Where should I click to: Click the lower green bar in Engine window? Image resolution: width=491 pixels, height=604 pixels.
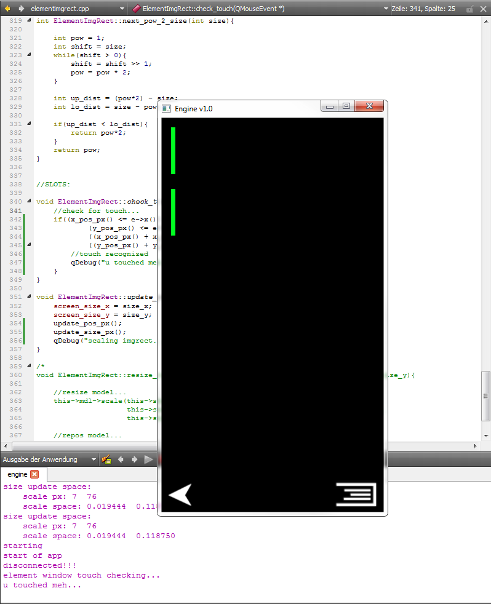tap(174, 212)
